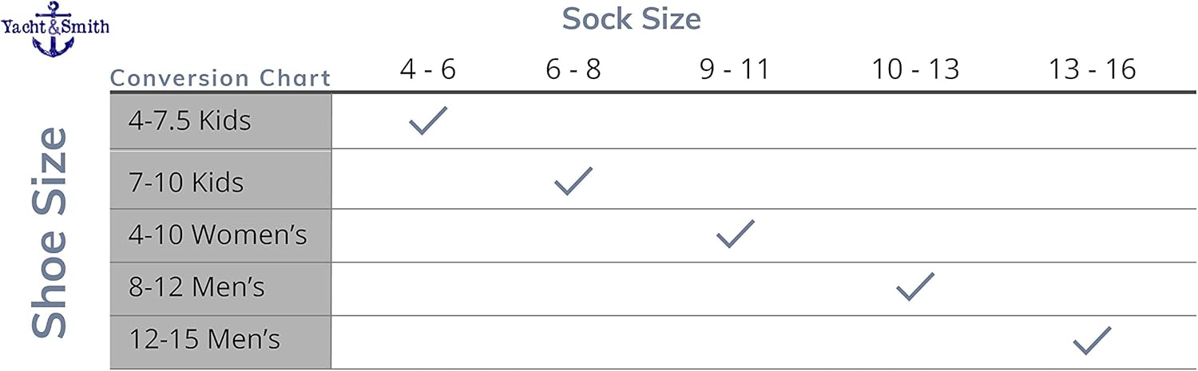Click the checkmark in the 7-10 Kids row
Screen dimensions: 1198x371
(x=573, y=181)
